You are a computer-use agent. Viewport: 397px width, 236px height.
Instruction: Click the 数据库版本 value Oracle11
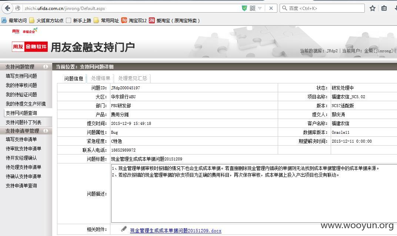341,132
